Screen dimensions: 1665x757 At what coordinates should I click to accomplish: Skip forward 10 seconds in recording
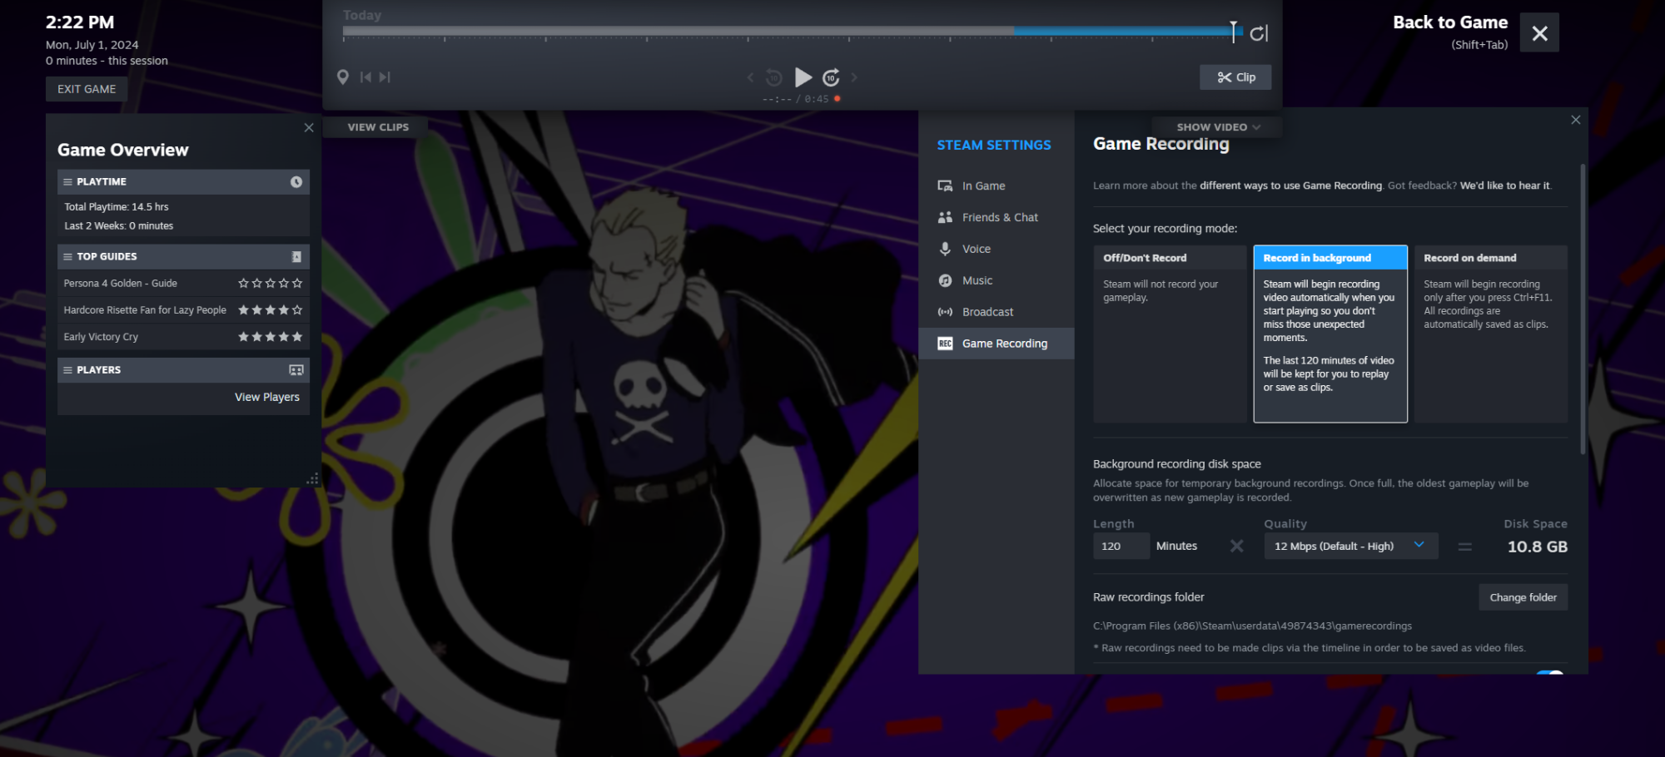click(831, 77)
